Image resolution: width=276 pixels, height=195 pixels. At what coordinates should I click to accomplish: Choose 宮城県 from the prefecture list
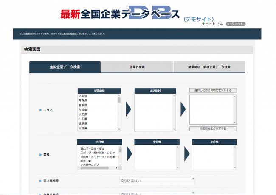(x=83, y=110)
